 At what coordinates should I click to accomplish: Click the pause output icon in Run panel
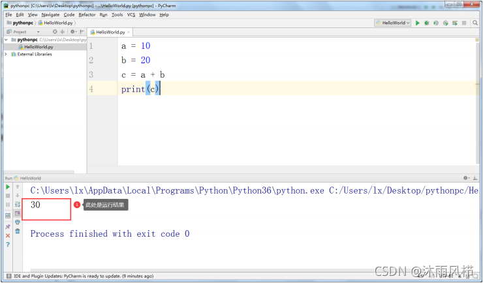pyautogui.click(x=8, y=205)
